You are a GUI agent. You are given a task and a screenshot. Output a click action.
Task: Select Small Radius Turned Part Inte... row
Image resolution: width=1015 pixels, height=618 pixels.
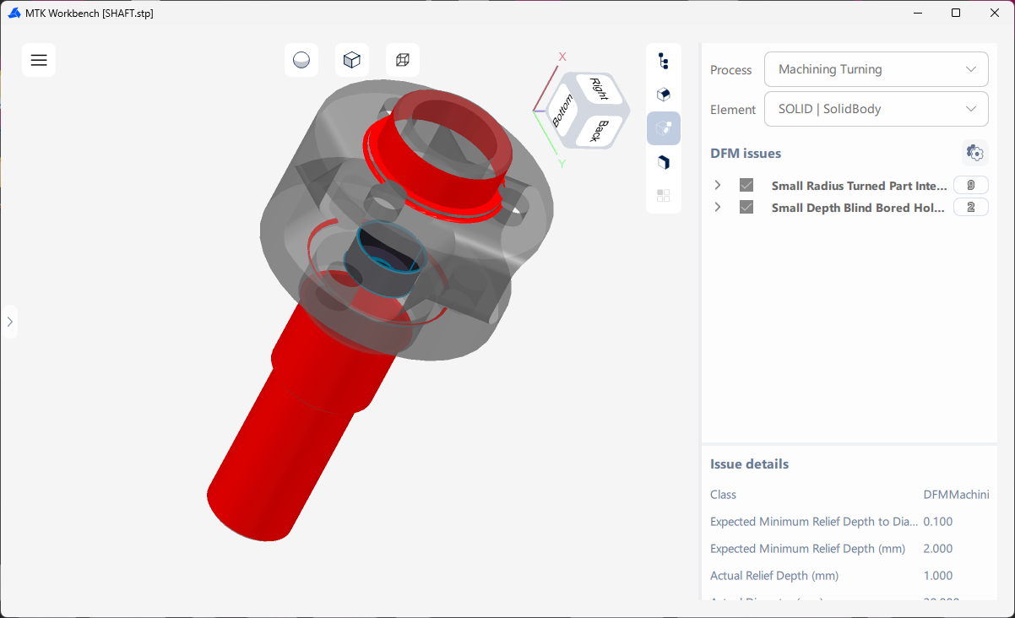(849, 185)
